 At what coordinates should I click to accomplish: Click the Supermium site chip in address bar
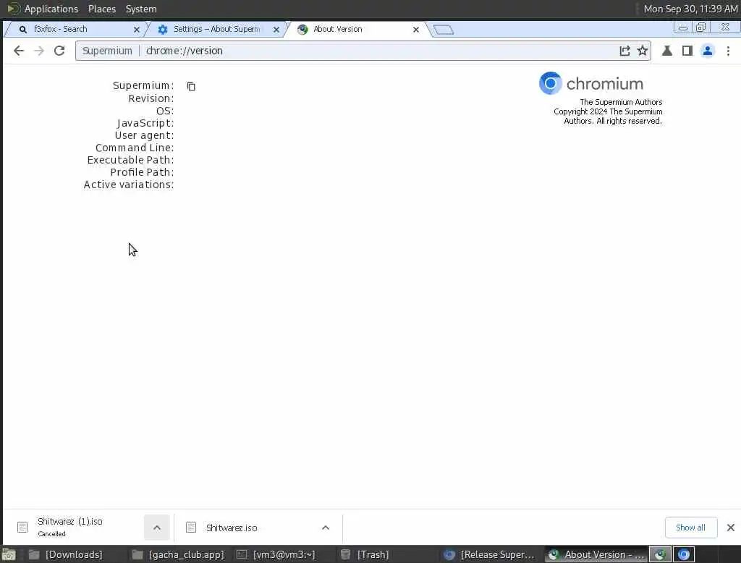107,51
